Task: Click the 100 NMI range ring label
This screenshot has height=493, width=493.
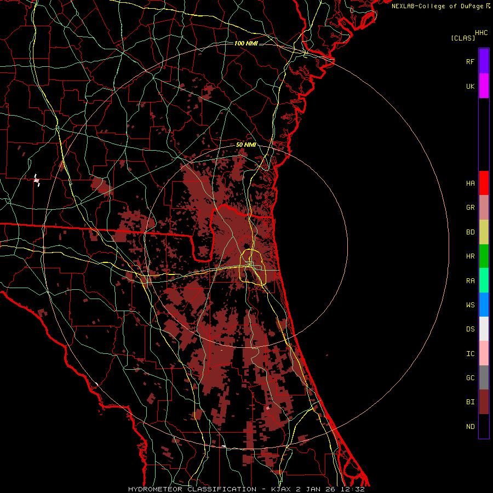Action: (x=246, y=43)
